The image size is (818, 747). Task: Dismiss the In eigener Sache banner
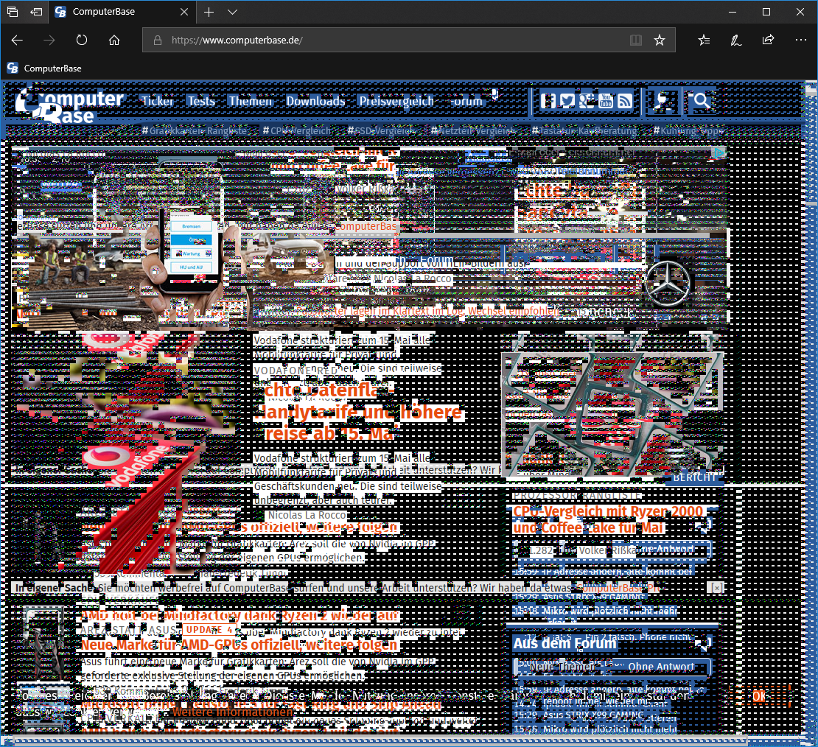[x=717, y=588]
